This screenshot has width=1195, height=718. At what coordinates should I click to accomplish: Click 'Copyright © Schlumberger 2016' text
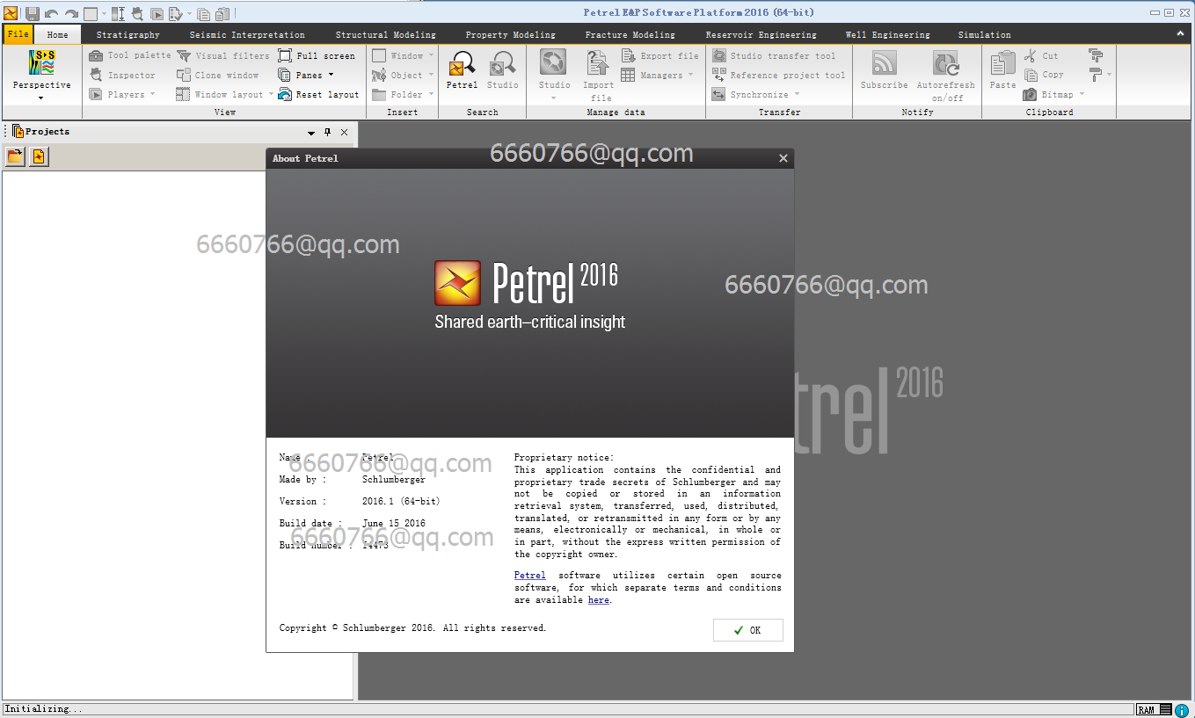pos(357,628)
